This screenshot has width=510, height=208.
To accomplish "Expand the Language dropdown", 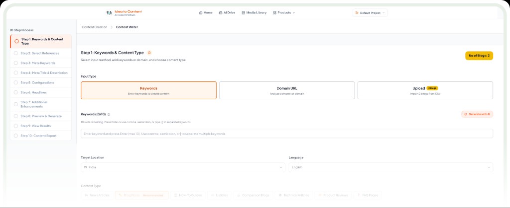I will coord(390,167).
